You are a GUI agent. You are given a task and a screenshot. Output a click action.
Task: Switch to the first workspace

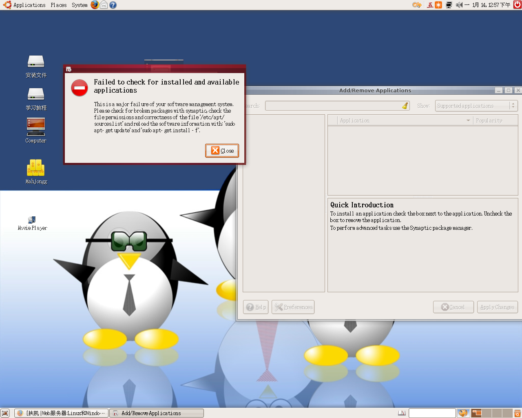point(476,413)
